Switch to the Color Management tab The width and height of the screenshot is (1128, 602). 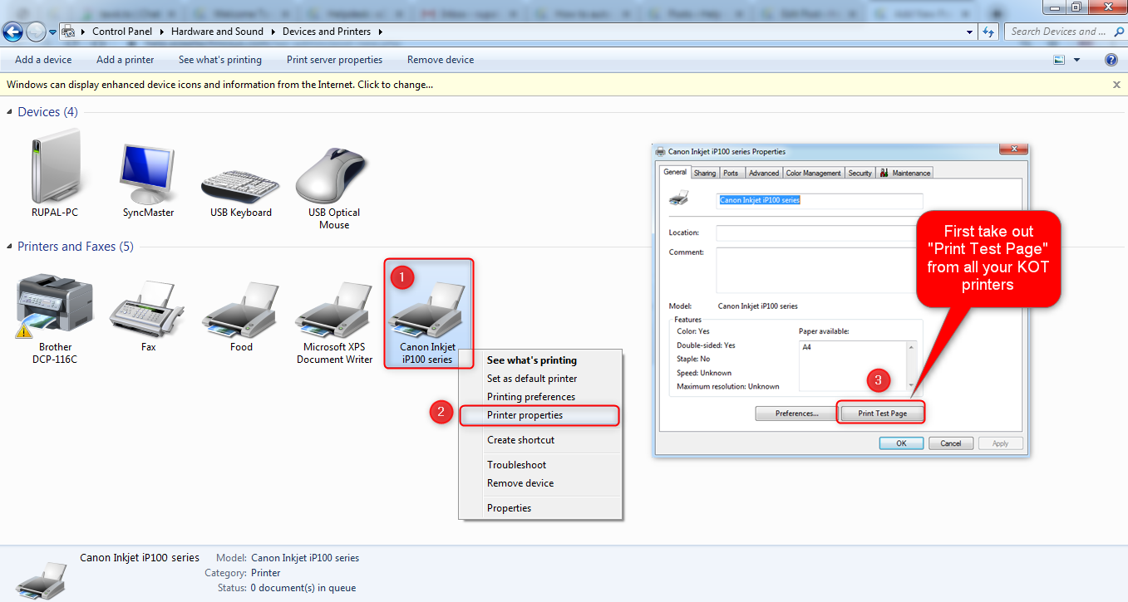[814, 173]
